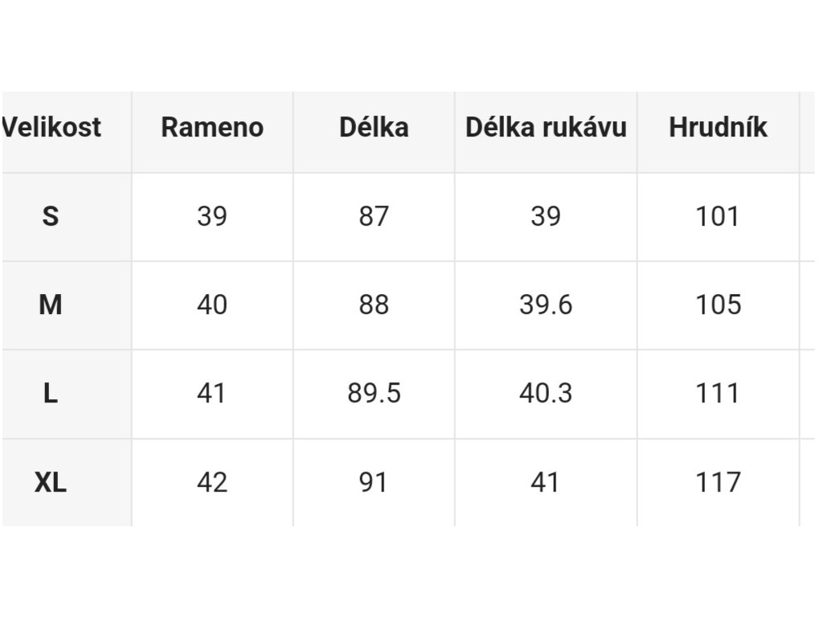This screenshot has width=823, height=617.
Task: Select the Délka column header
Action: pyautogui.click(x=374, y=128)
